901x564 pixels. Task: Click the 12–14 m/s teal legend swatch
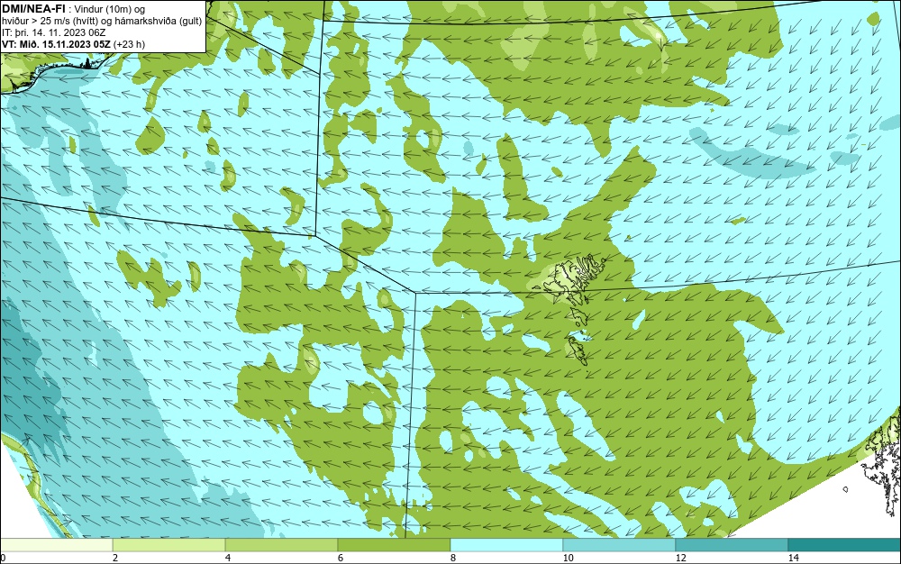pos(732,545)
